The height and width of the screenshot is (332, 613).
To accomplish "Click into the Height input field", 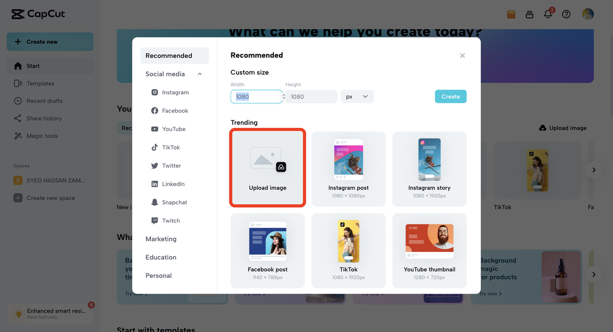I will pyautogui.click(x=311, y=97).
